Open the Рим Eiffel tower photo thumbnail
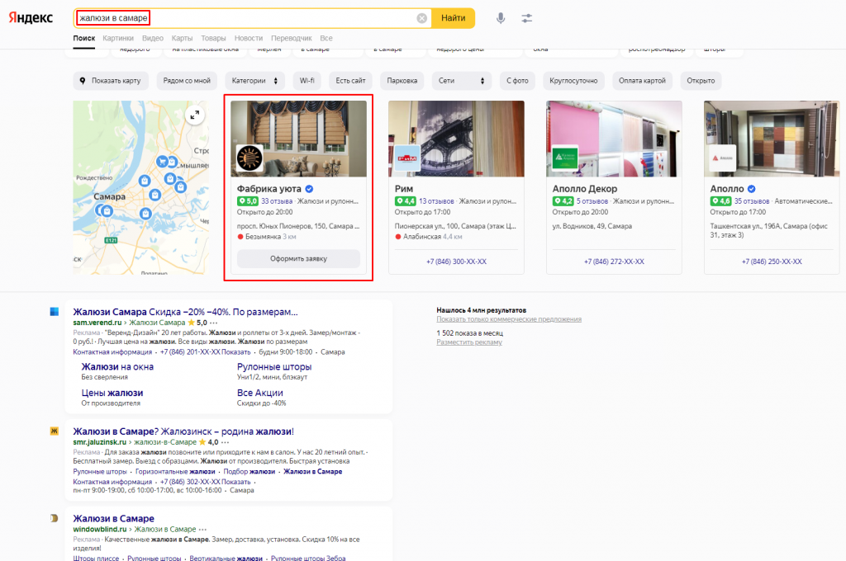 pos(456,139)
